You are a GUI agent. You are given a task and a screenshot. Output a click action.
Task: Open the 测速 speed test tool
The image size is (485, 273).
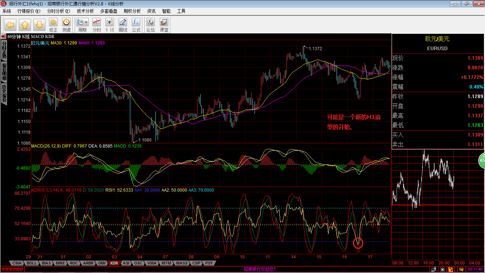[66, 25]
